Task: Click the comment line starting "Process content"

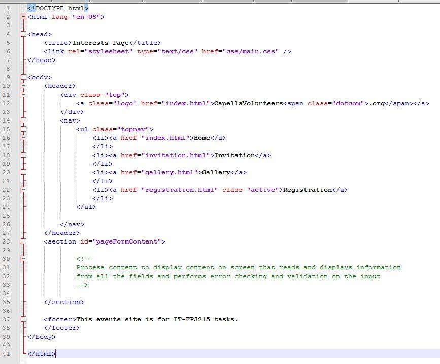Action: point(238,267)
